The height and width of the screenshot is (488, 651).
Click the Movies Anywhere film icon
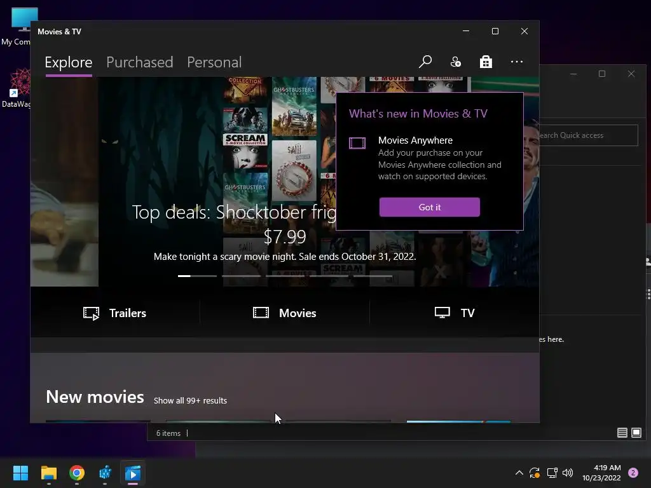[357, 143]
